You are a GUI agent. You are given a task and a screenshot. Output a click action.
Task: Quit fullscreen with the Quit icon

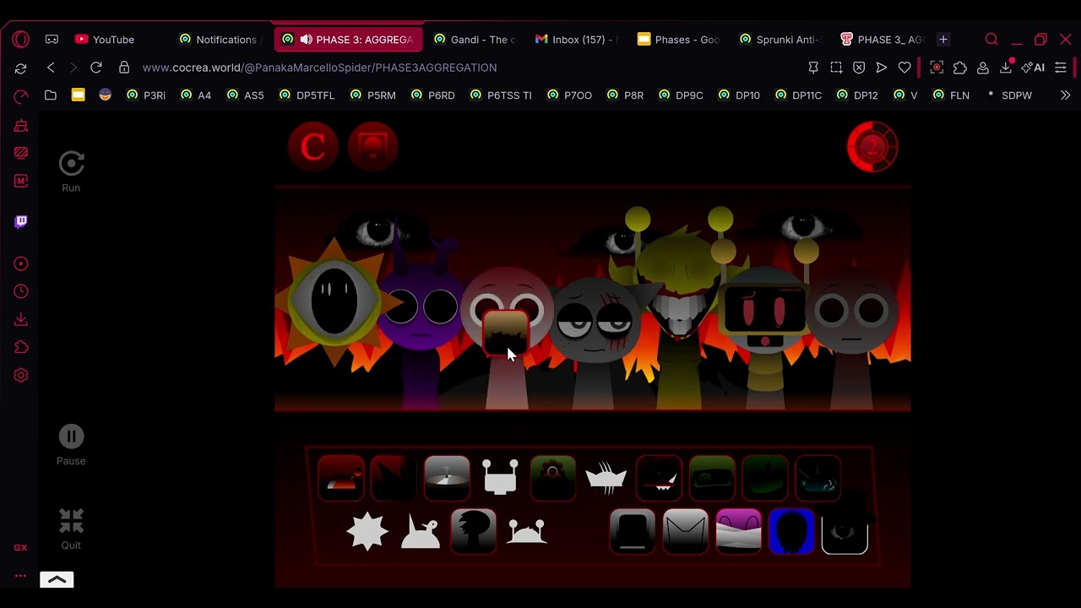point(71,521)
